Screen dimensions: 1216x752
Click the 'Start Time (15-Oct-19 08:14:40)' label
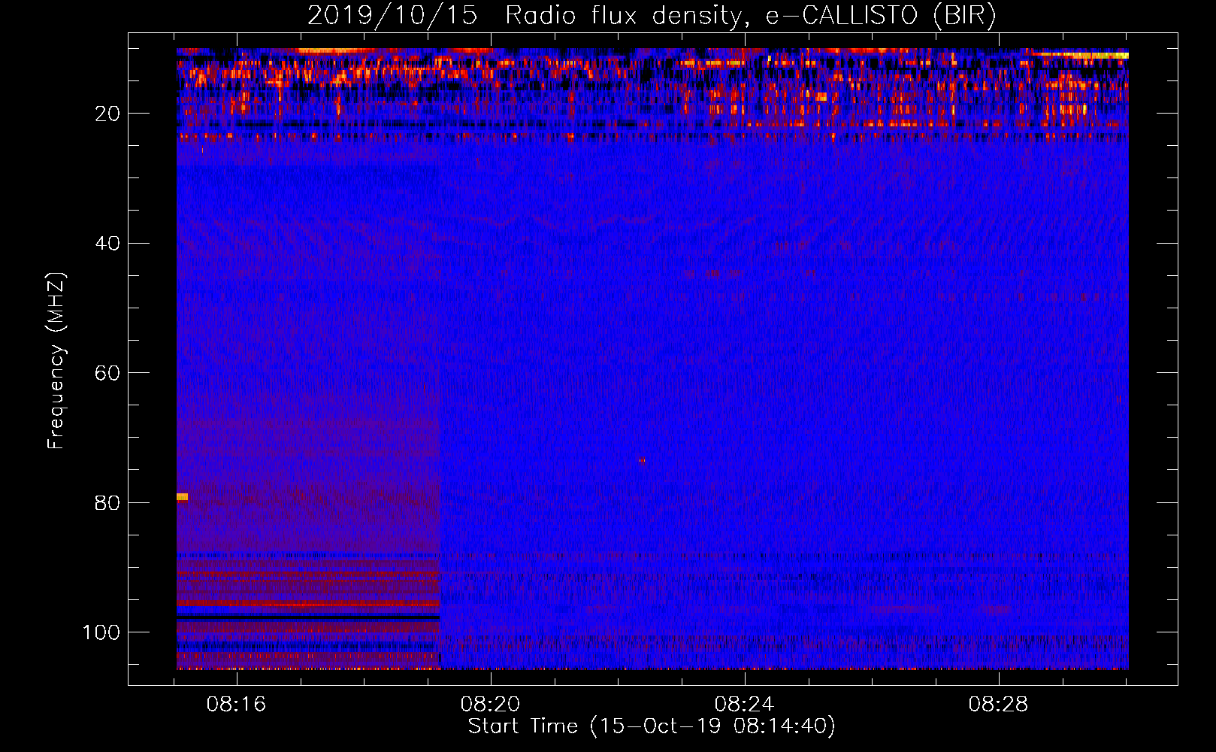pyautogui.click(x=652, y=726)
